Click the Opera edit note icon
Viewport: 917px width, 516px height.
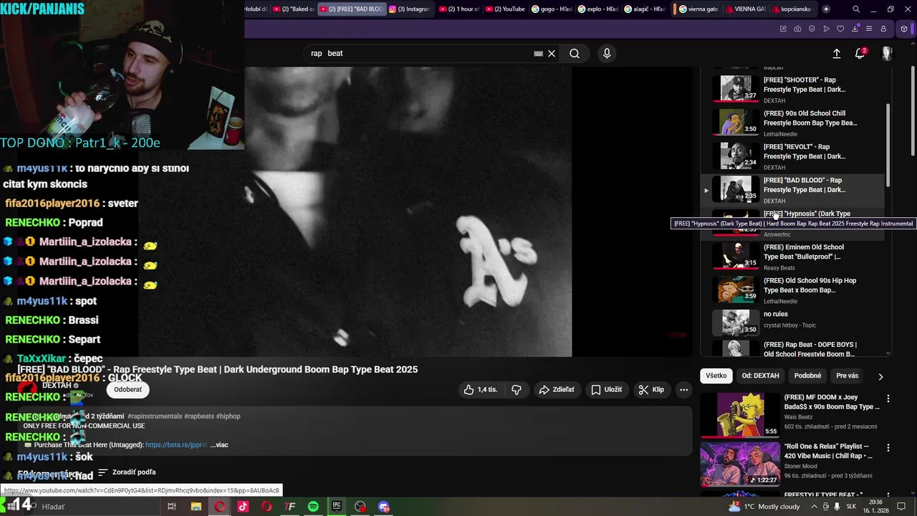783,29
